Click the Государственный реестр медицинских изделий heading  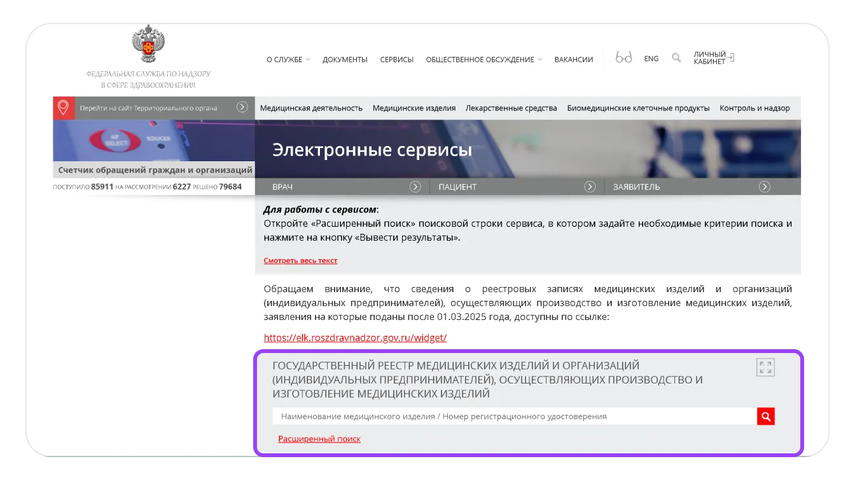click(487, 380)
